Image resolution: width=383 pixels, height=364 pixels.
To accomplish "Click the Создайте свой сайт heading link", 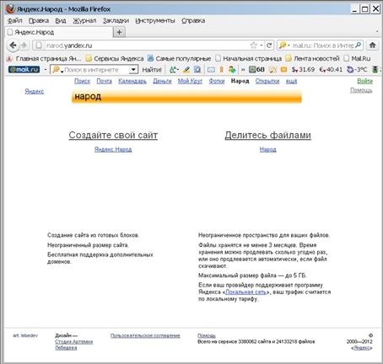I will point(113,135).
